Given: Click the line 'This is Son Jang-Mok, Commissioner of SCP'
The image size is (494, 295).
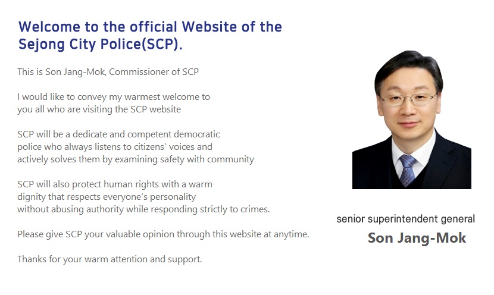Looking at the screenshot, I should [x=108, y=72].
